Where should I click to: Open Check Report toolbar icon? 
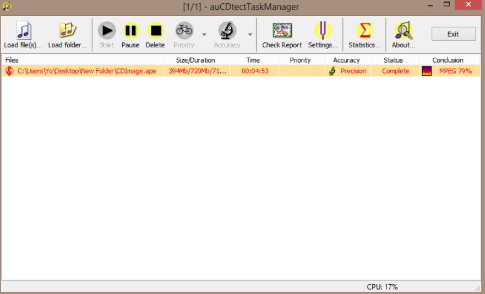[x=282, y=30]
